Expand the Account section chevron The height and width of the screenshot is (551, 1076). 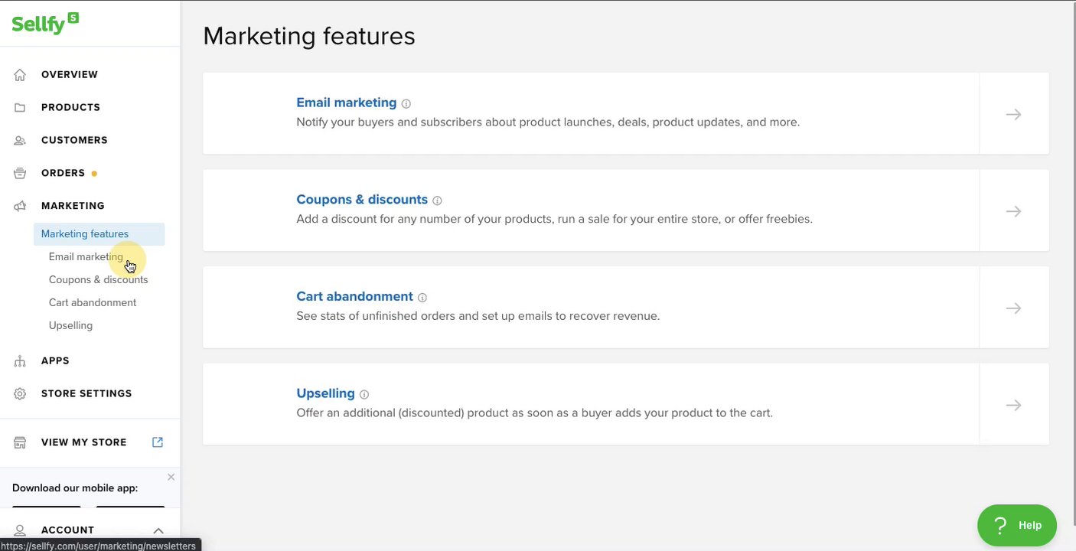158,530
